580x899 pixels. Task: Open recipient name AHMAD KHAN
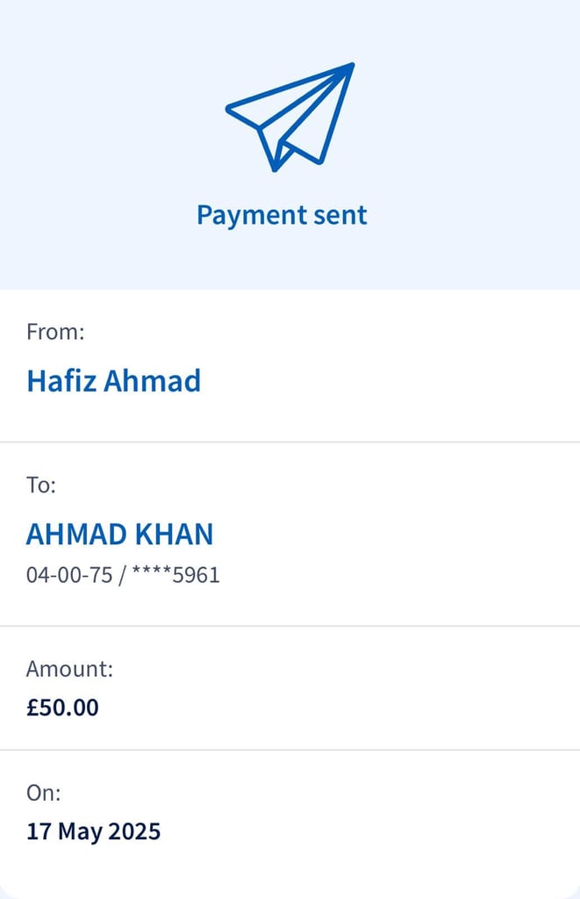pyautogui.click(x=120, y=535)
